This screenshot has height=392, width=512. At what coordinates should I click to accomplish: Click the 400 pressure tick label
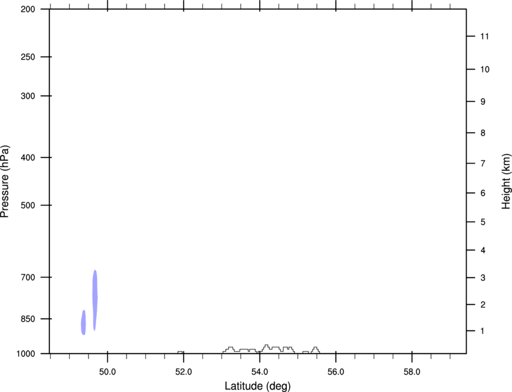pyautogui.click(x=28, y=157)
